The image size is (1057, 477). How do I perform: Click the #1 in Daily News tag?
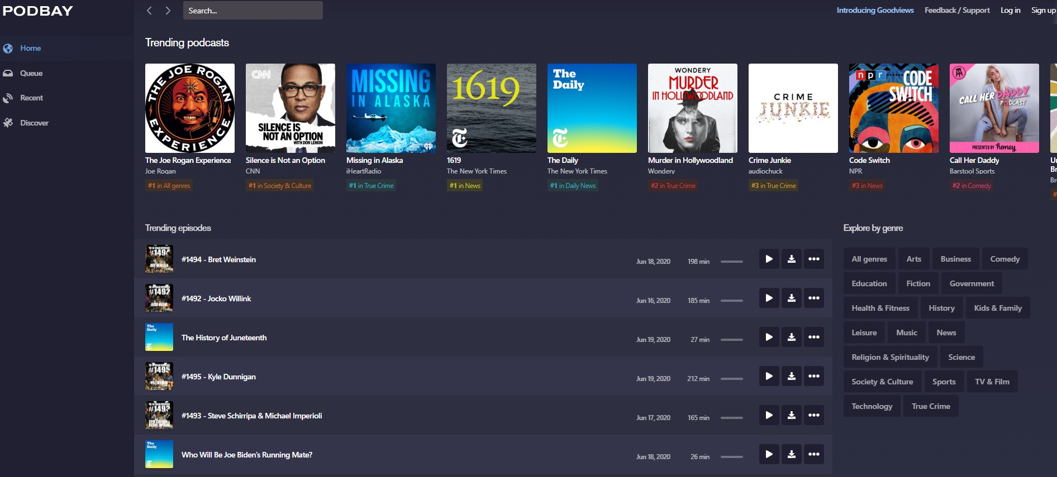(x=573, y=186)
